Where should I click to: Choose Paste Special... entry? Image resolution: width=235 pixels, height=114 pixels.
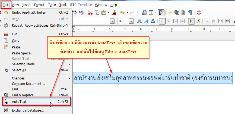point(37,53)
